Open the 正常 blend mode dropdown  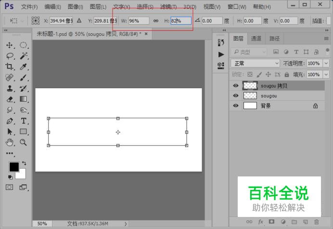pyautogui.click(x=255, y=63)
